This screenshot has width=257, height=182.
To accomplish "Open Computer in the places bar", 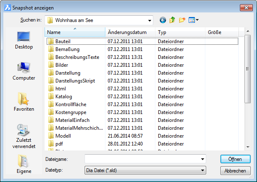I will tap(24, 71).
